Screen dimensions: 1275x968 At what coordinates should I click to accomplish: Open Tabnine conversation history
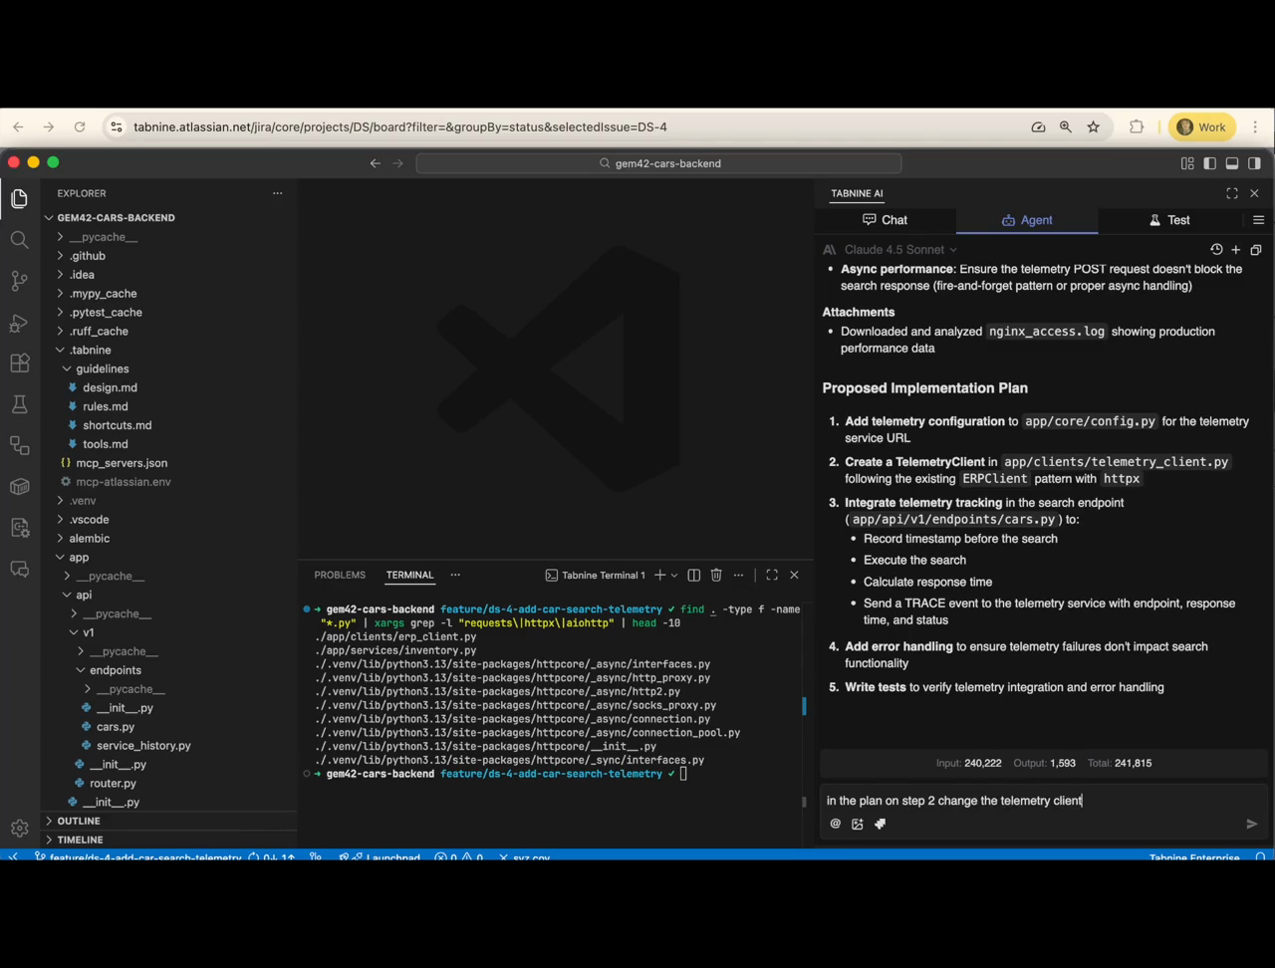pos(1216,250)
